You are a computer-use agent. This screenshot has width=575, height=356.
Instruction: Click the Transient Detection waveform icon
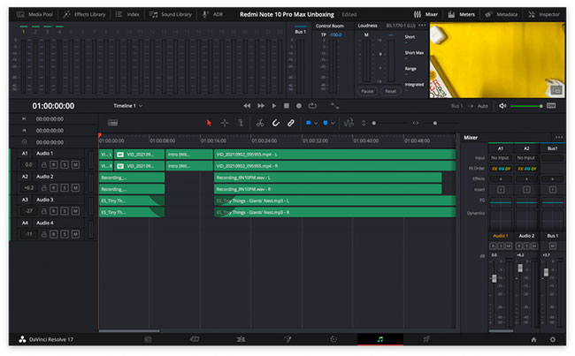(349, 123)
